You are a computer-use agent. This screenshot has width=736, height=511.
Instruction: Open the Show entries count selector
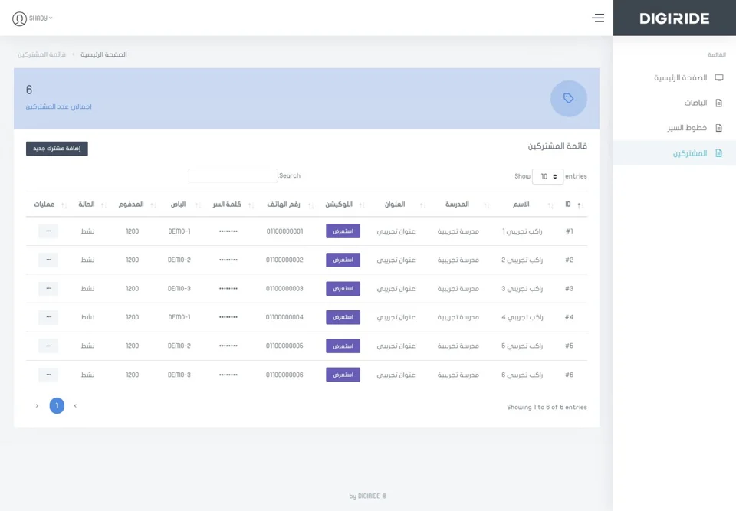(547, 176)
